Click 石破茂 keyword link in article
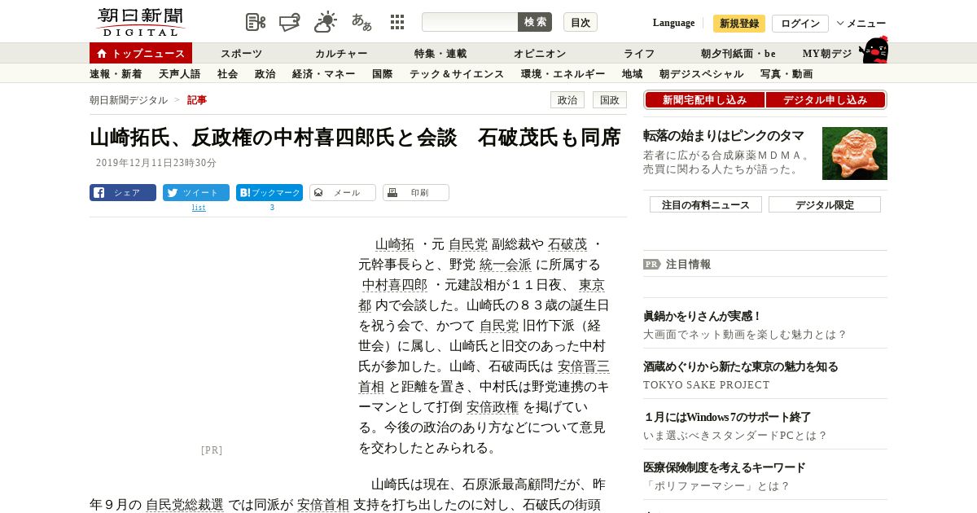977x513 pixels. coord(567,244)
